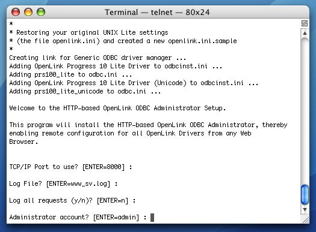Screen dimensions: 316x232
Task: Click the empty scrollbar track above thumb
Action: (x=305, y=110)
